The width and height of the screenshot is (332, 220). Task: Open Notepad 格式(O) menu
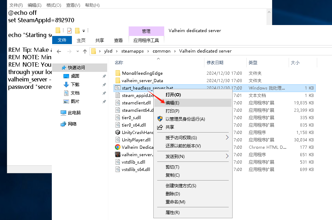[x=54, y=5]
